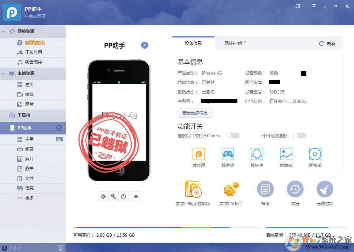Click the music note icon in title bar
This screenshot has width=354, height=252.
tap(297, 6)
